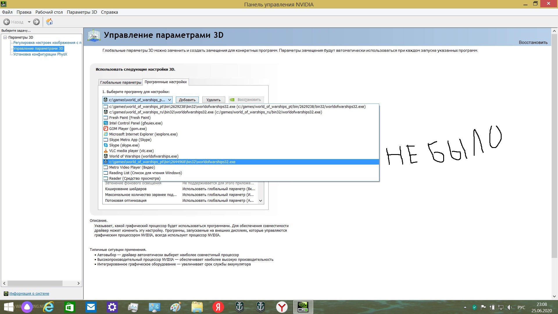558x314 pixels.
Task: Click volume icon in system tray
Action: coord(509,307)
